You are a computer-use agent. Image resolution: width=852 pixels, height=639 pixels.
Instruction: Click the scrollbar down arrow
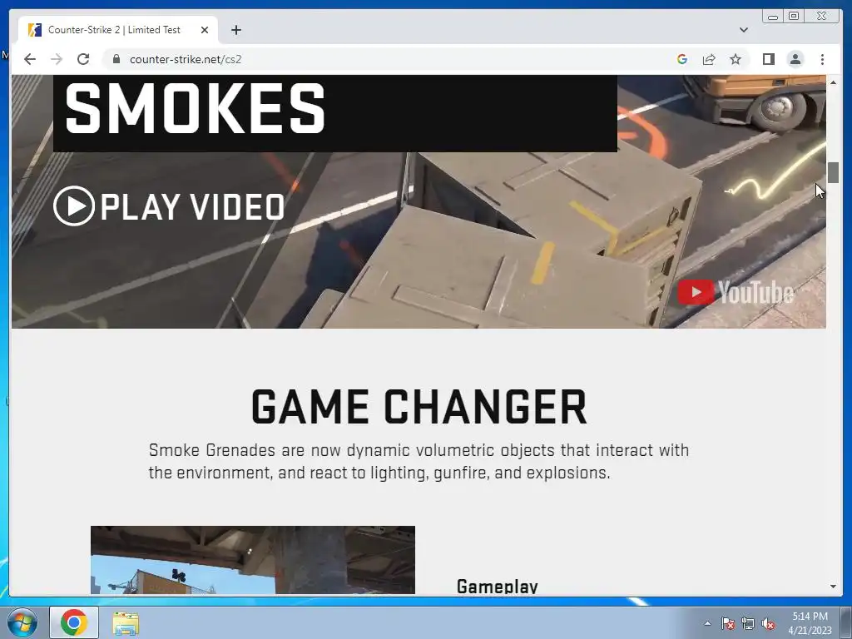[x=834, y=587]
